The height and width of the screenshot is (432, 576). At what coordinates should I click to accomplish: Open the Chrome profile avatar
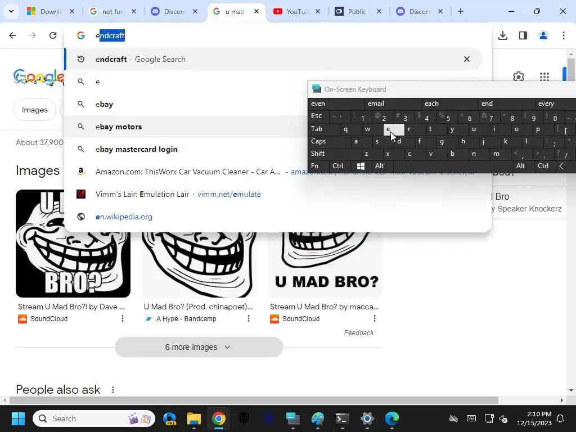[543, 35]
